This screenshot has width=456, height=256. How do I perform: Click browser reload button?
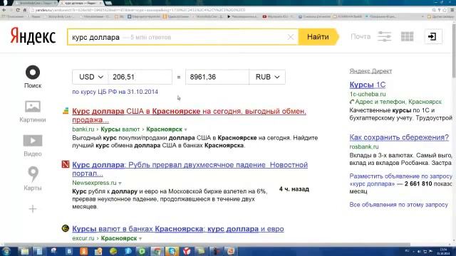pyautogui.click(x=18, y=10)
